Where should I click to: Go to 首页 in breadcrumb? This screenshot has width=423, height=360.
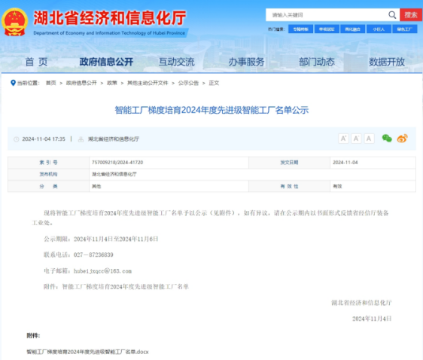[51, 83]
